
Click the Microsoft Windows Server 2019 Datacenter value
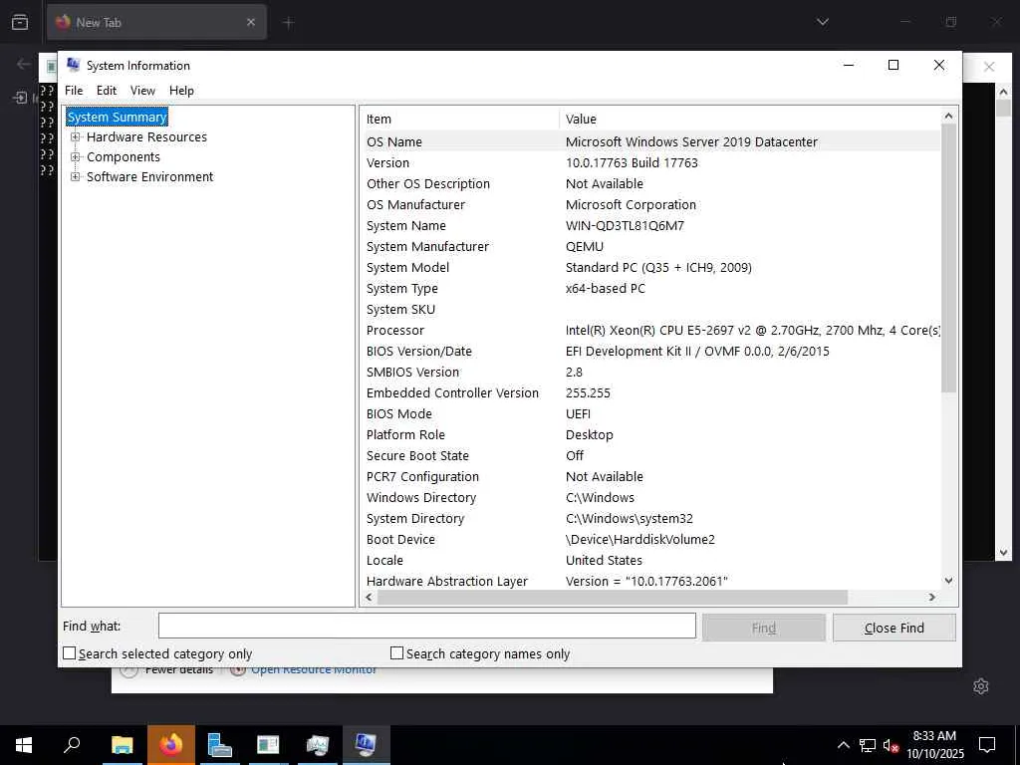691,141
